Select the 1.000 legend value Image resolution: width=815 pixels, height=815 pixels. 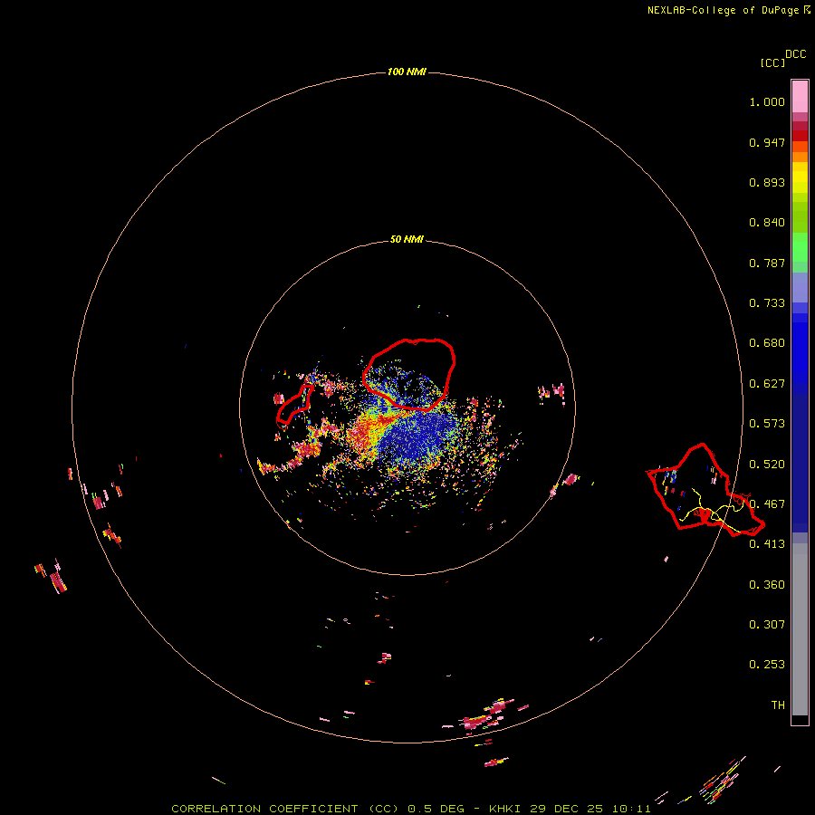click(767, 101)
